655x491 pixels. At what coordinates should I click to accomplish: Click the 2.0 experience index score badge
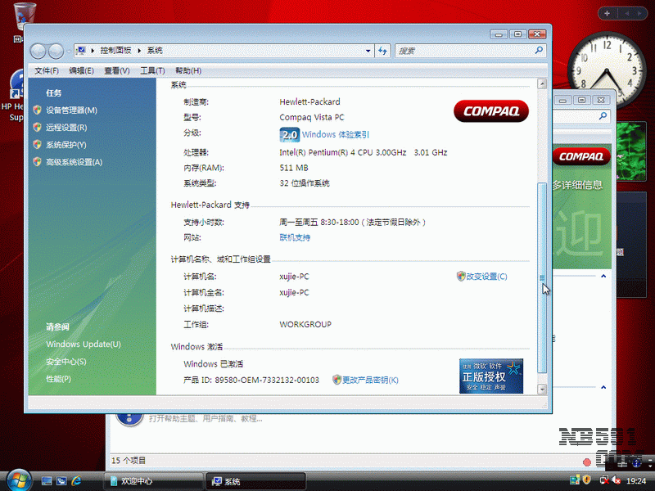click(289, 135)
